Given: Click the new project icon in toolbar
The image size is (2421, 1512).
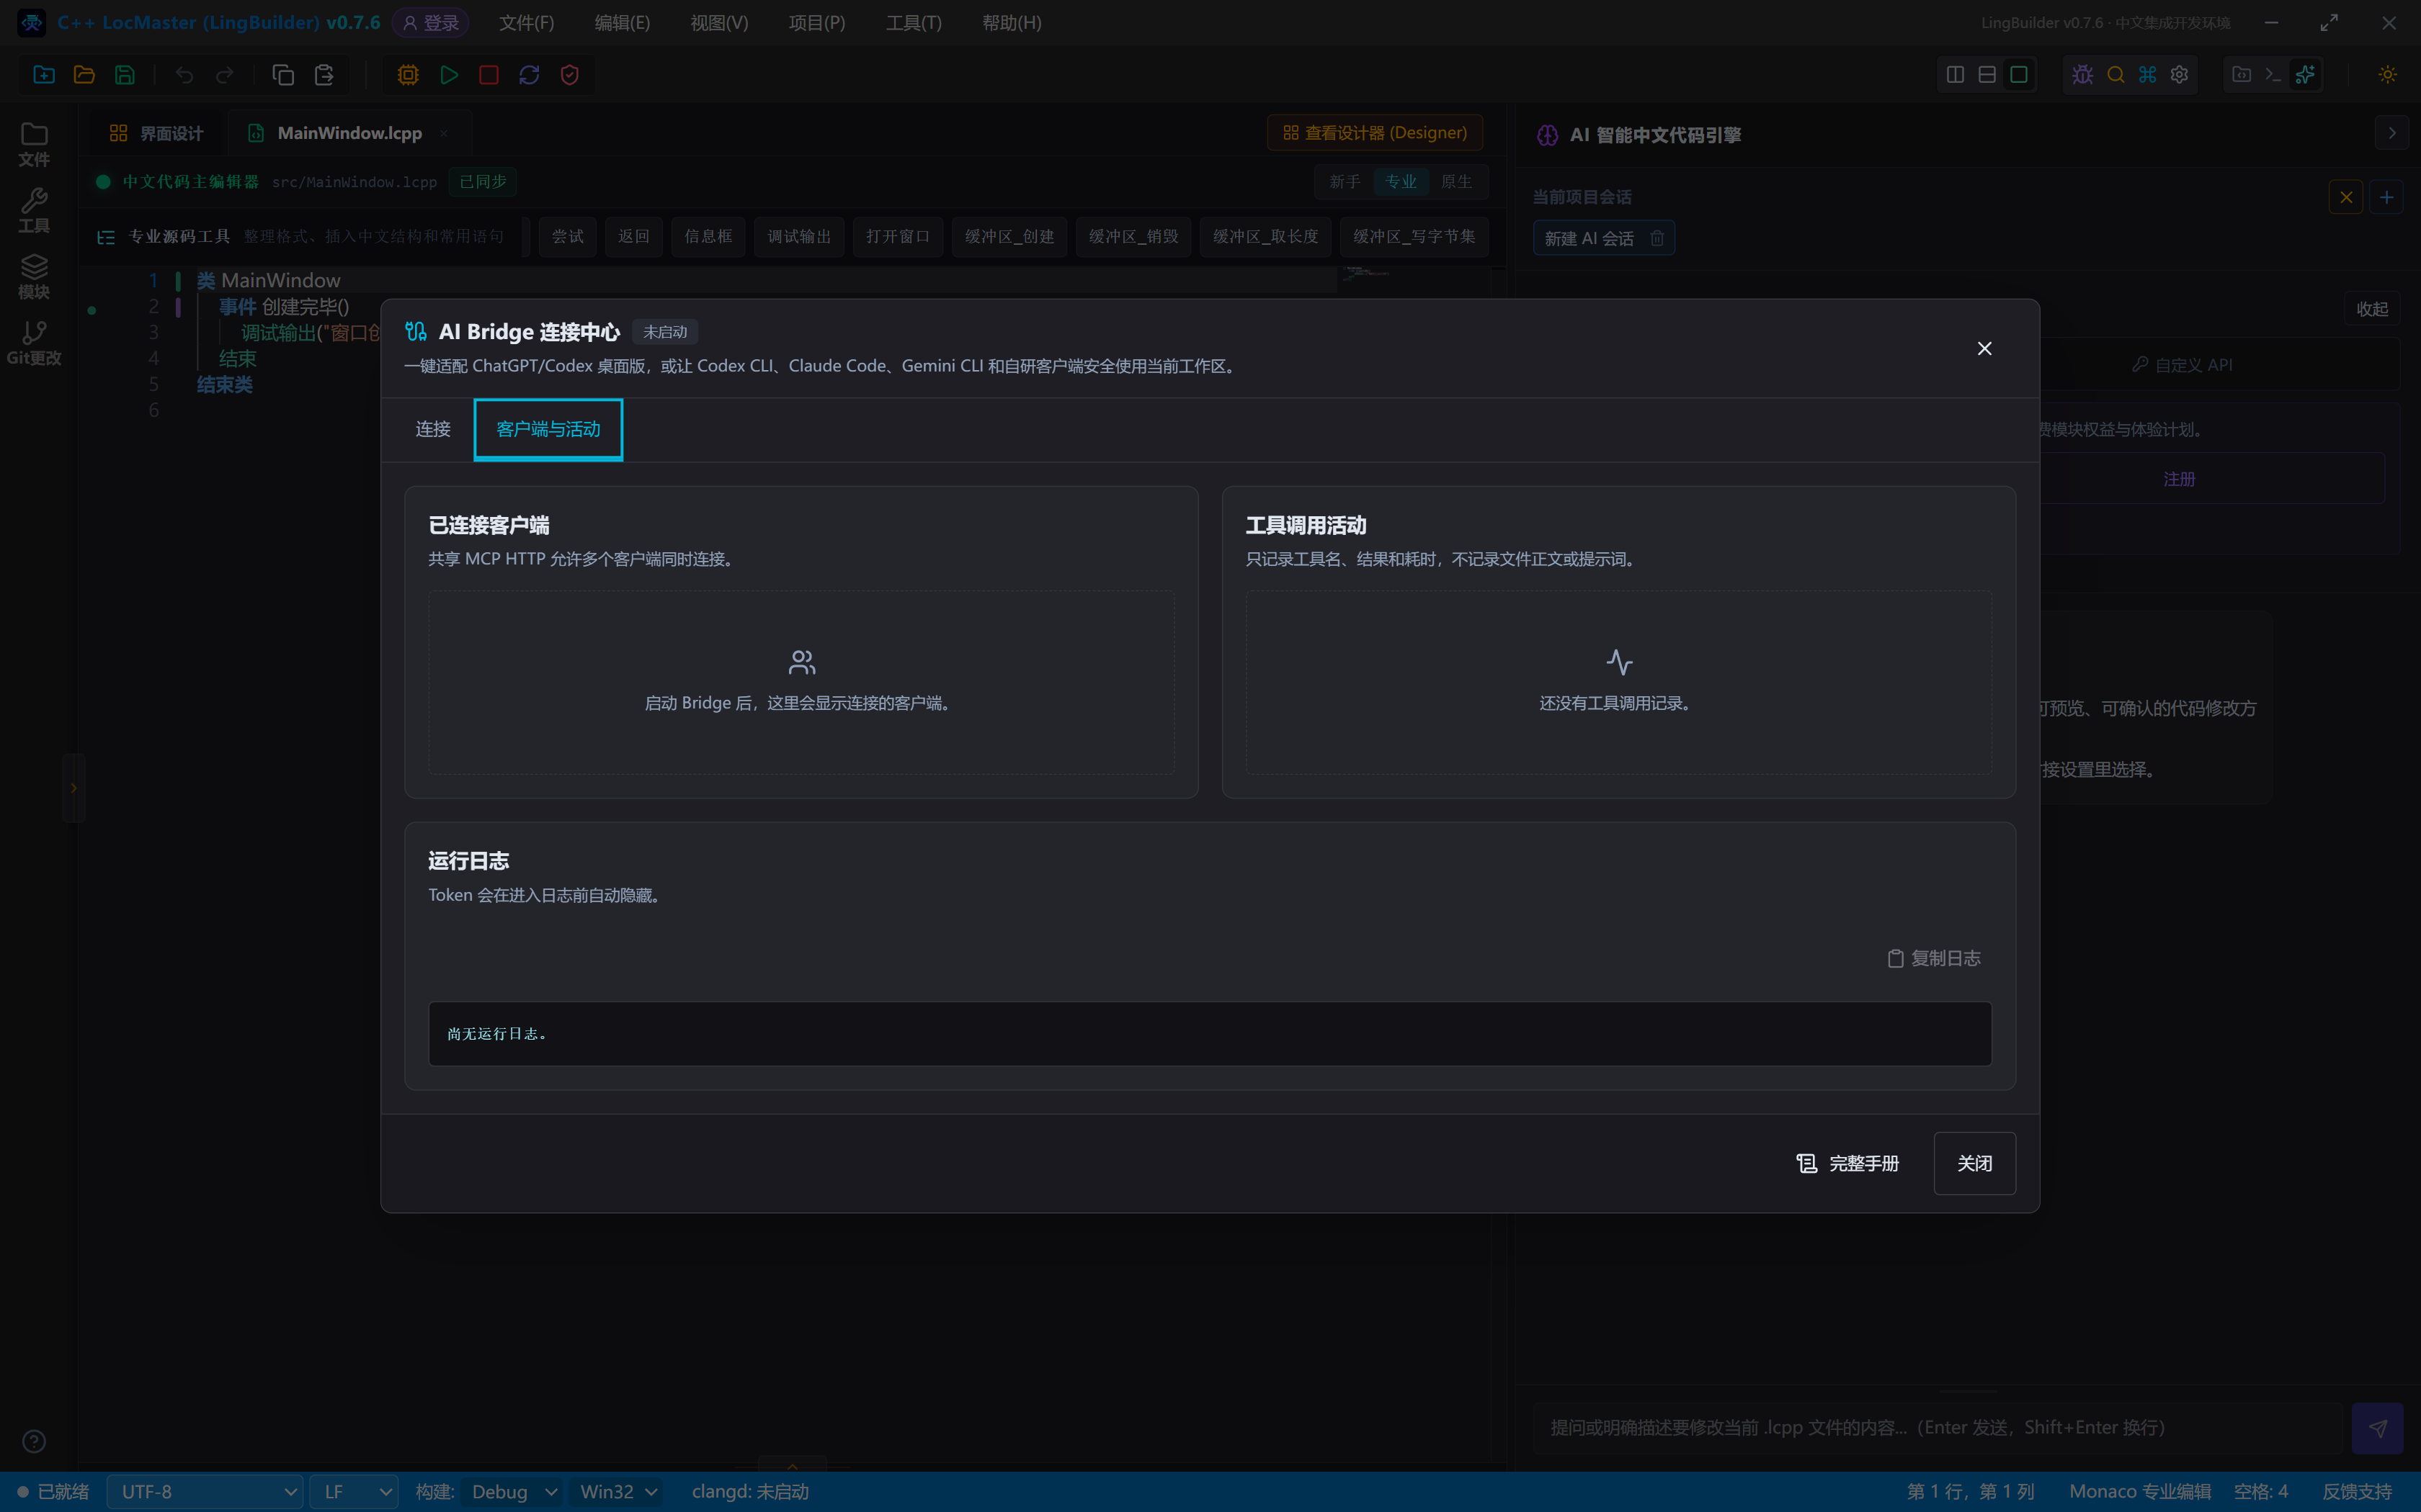Looking at the screenshot, I should click(x=44, y=75).
